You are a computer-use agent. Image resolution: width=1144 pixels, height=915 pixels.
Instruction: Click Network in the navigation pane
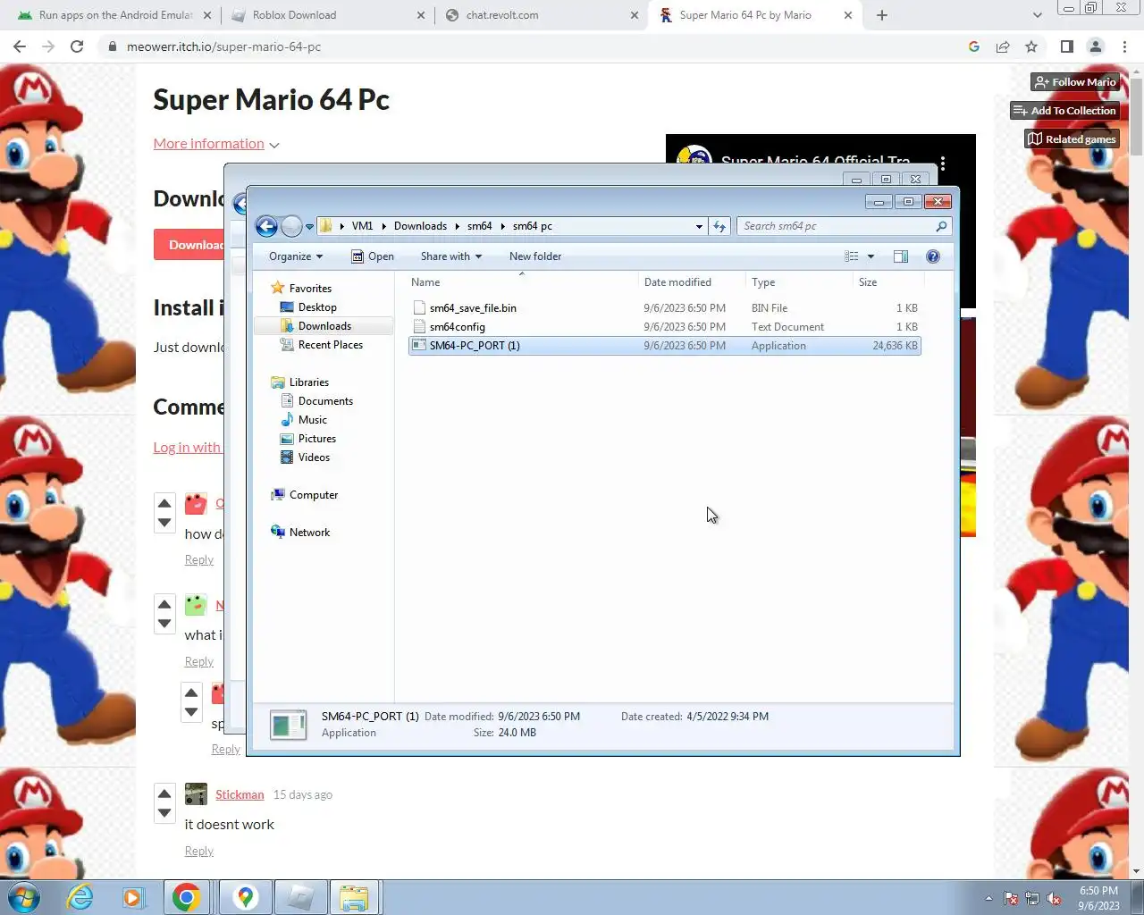[x=309, y=533]
